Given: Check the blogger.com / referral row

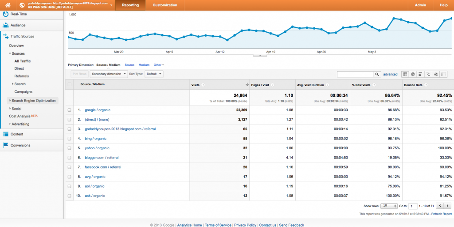Looking at the screenshot, I should pyautogui.click(x=69, y=158).
